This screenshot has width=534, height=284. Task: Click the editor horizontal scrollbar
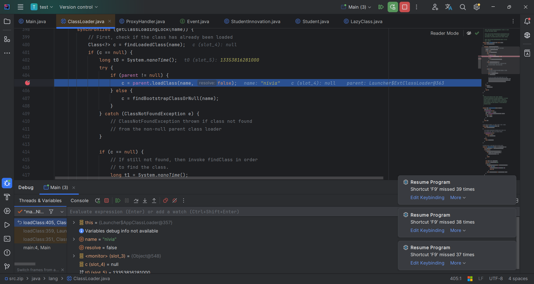(x=219, y=178)
